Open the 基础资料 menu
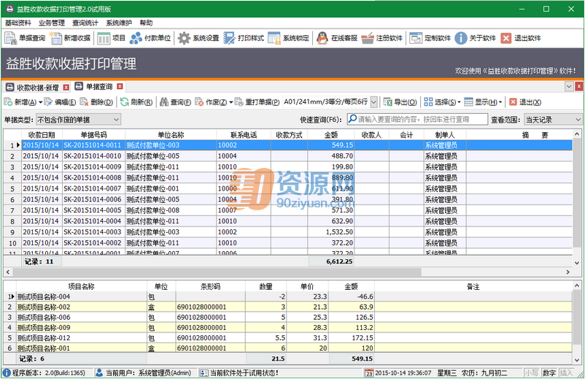 pyautogui.click(x=18, y=23)
